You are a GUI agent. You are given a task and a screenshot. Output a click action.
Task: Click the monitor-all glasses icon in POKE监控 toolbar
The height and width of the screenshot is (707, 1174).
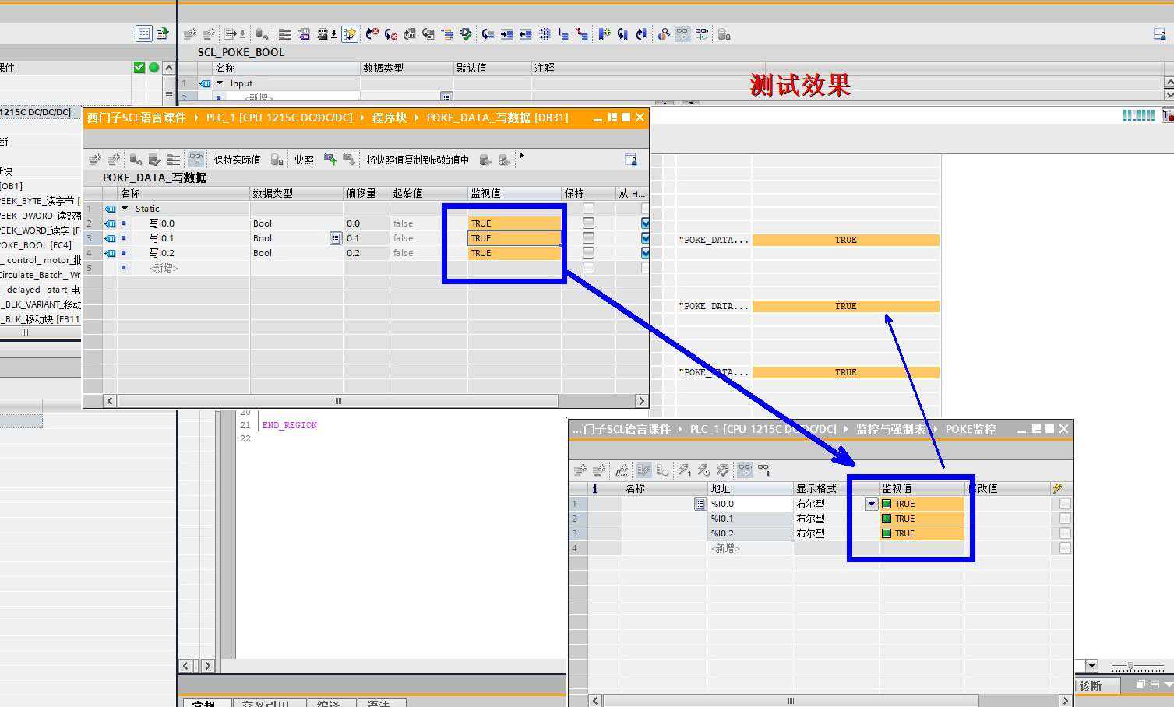tap(746, 470)
